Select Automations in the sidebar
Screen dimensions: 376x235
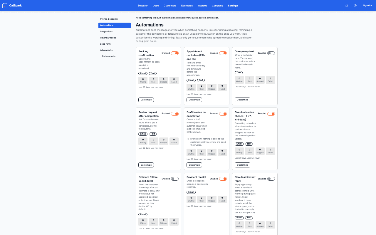pyautogui.click(x=115, y=25)
